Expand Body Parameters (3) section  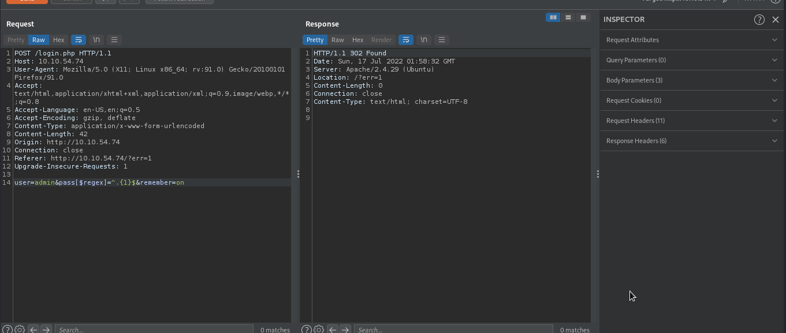pyautogui.click(x=692, y=80)
